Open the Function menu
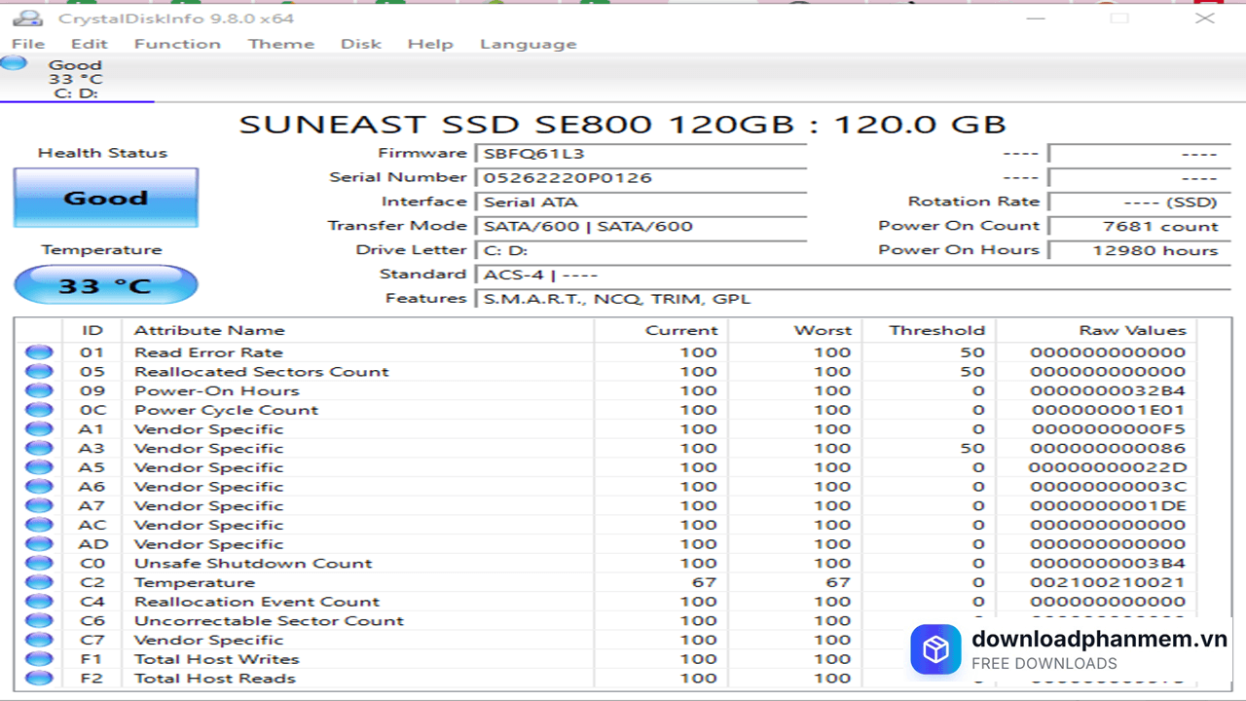 (177, 44)
